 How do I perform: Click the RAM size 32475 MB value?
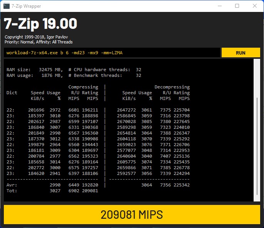coord(51,70)
